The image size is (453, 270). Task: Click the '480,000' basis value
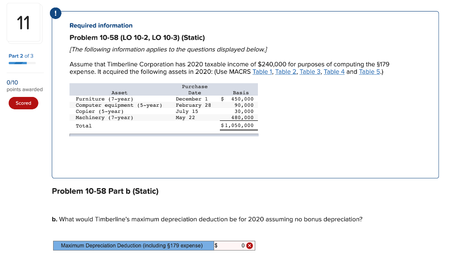pyautogui.click(x=242, y=118)
